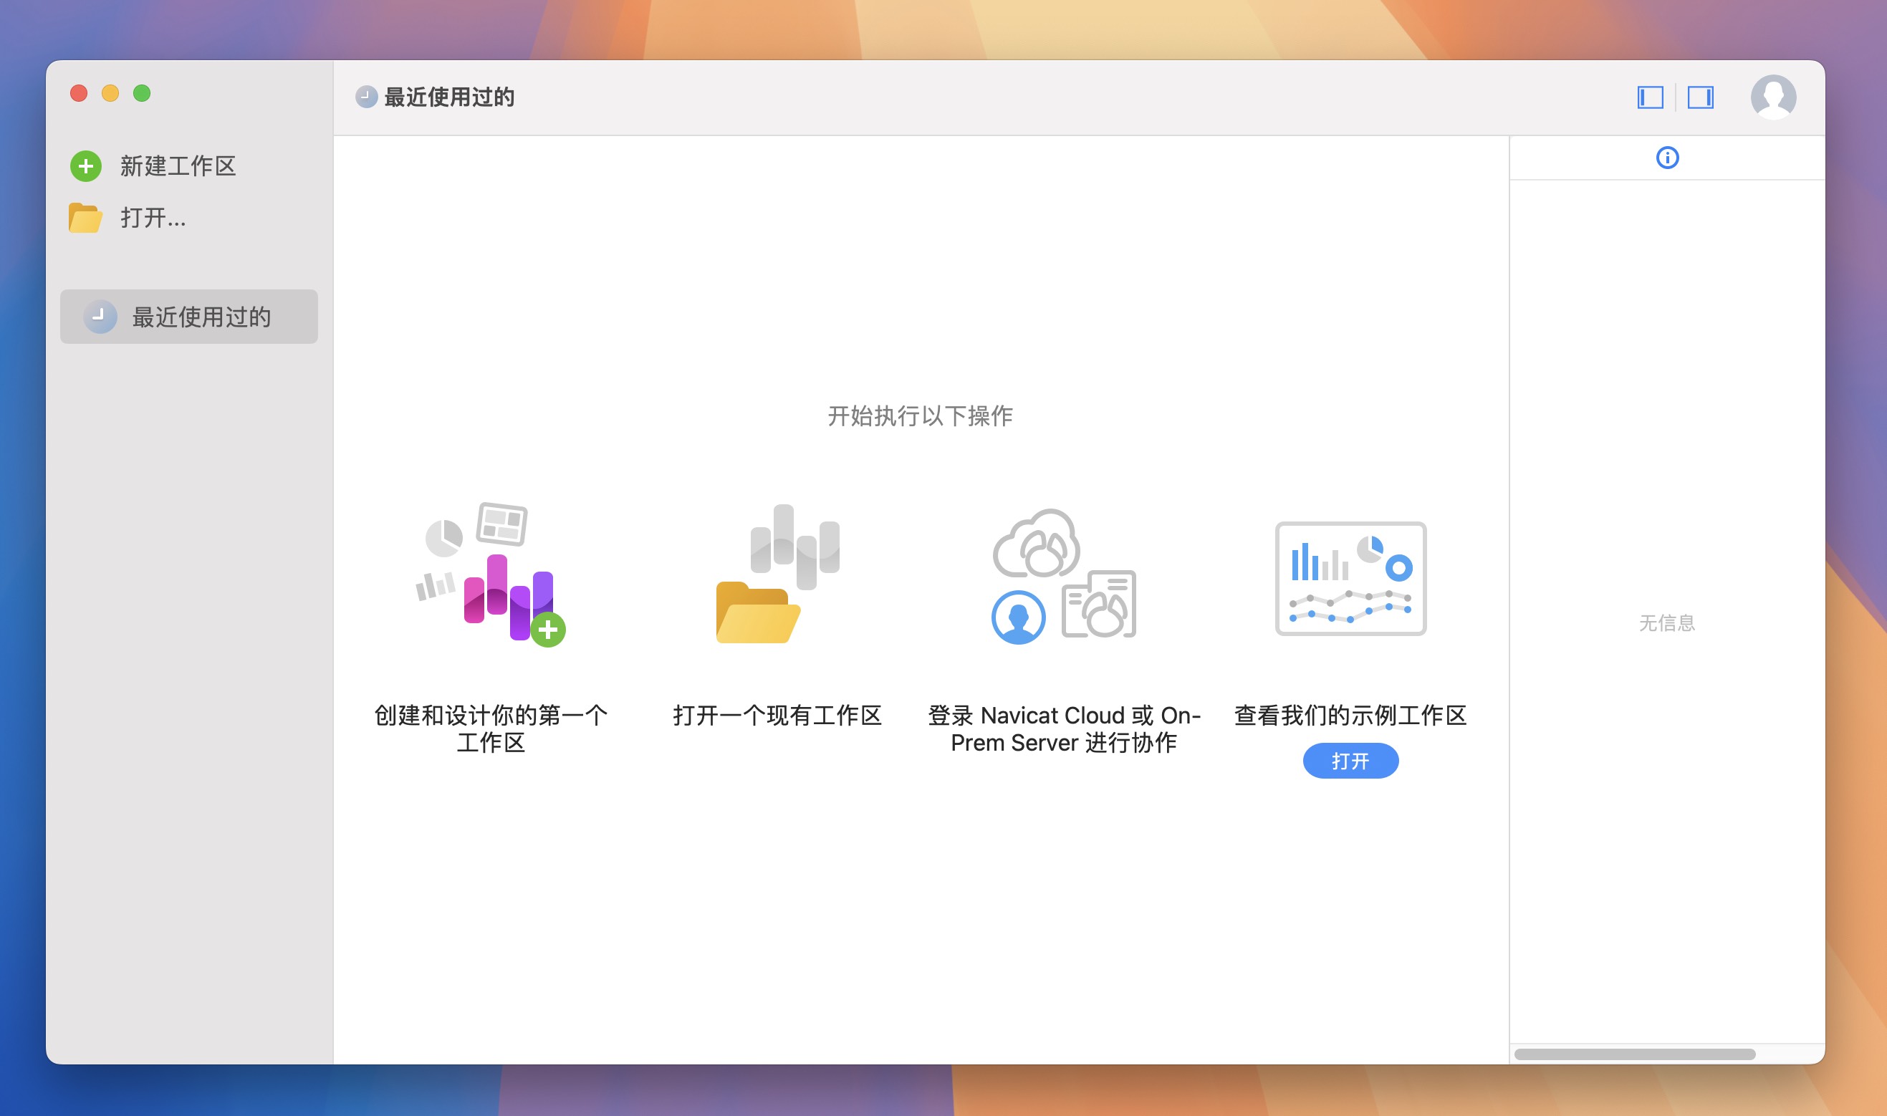Click the green window zoom button
Image resolution: width=1887 pixels, height=1116 pixels.
141,93
